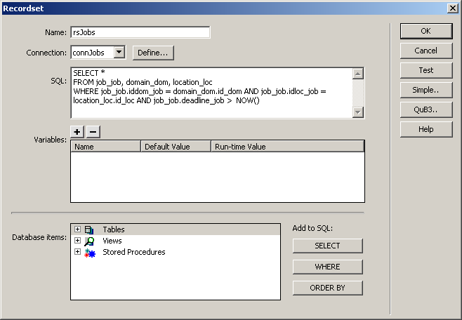Add ORDER BY clause to SQL

(327, 288)
